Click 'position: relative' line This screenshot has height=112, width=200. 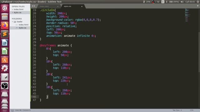61,26
